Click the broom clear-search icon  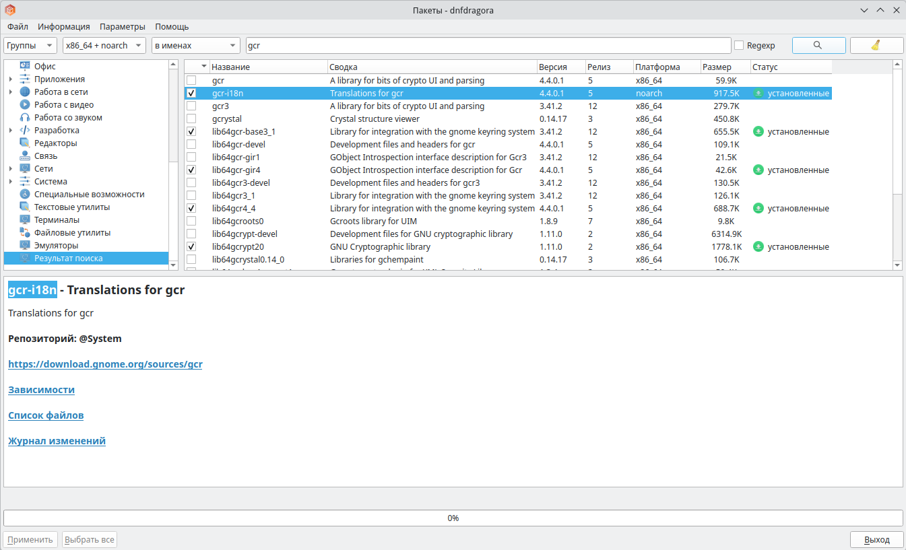(x=876, y=45)
